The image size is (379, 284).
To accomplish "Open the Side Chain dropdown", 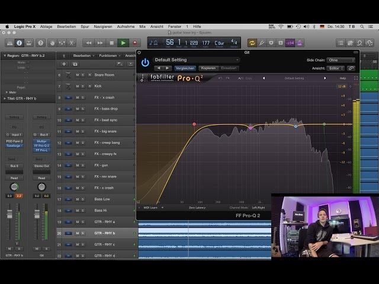I will (x=341, y=60).
